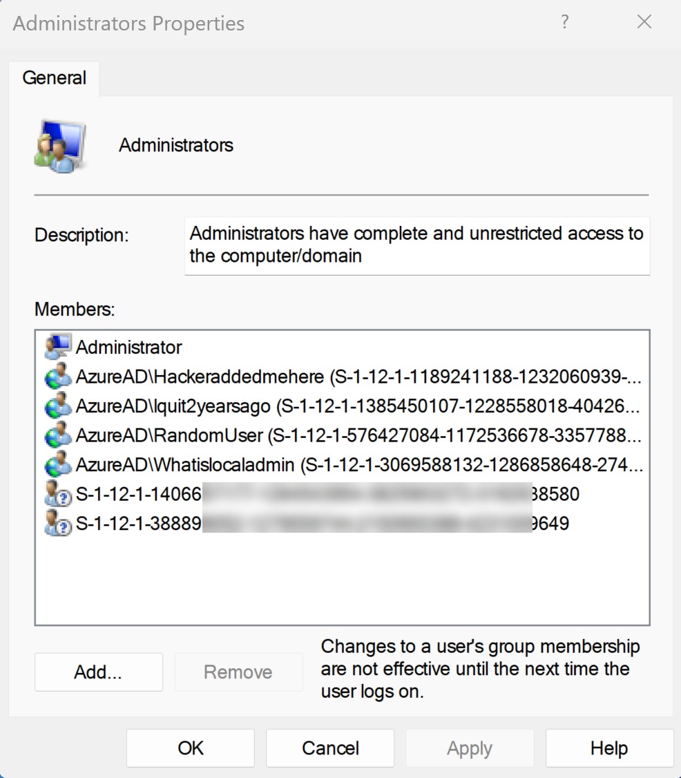This screenshot has height=778, width=681.
Task: Open the Help button
Action: pos(609,748)
